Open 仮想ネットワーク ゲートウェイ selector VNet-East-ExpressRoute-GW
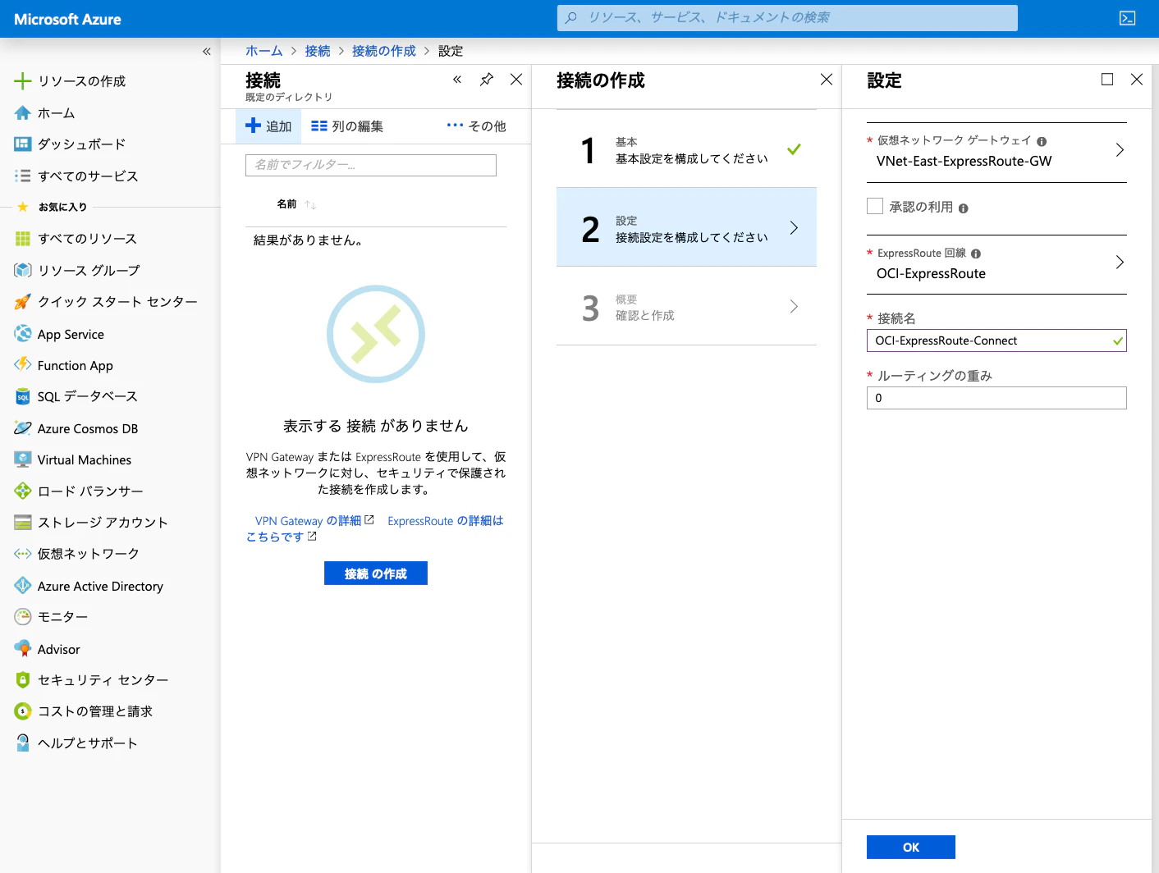The image size is (1159, 873). (996, 153)
